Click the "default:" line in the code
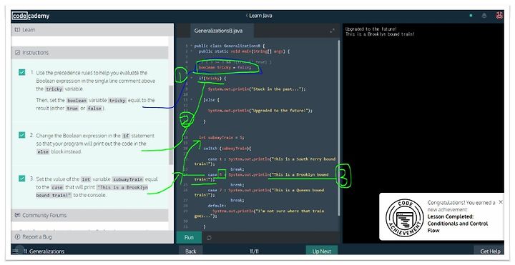 [x=217, y=206]
